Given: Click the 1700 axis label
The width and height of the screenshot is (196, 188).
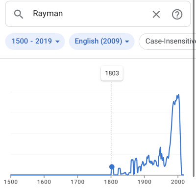Looking at the screenshot, I should tap(77, 182).
